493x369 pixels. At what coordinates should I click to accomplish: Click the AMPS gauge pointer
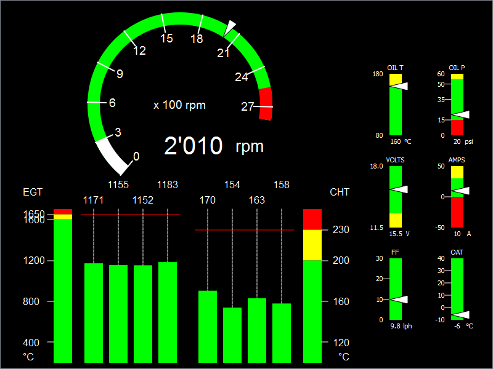[x=462, y=191]
